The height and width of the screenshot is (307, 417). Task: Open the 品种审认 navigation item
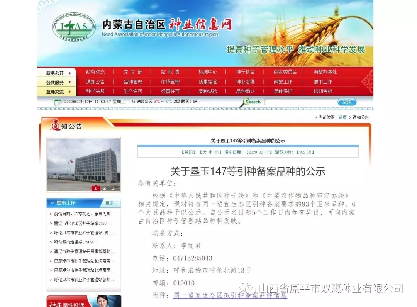pyautogui.click(x=245, y=92)
